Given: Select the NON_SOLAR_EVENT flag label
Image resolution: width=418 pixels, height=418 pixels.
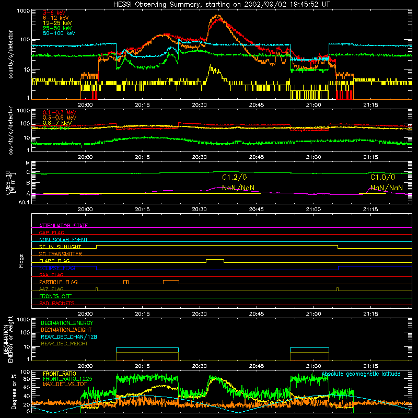Looking at the screenshot, I should 63,240.
